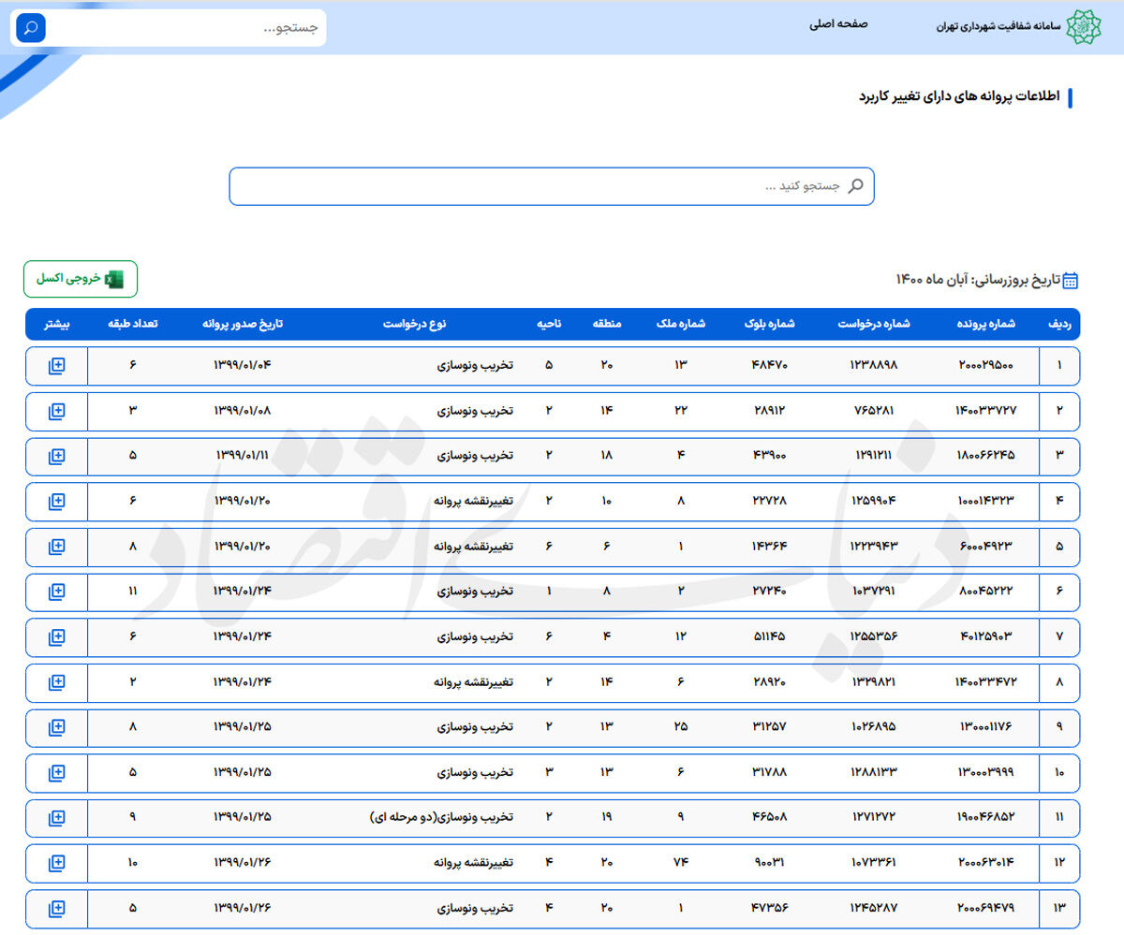1124x935 pixels.
Task: Click block number ۴۳۹۰۰ in row 3
Action: [769, 456]
